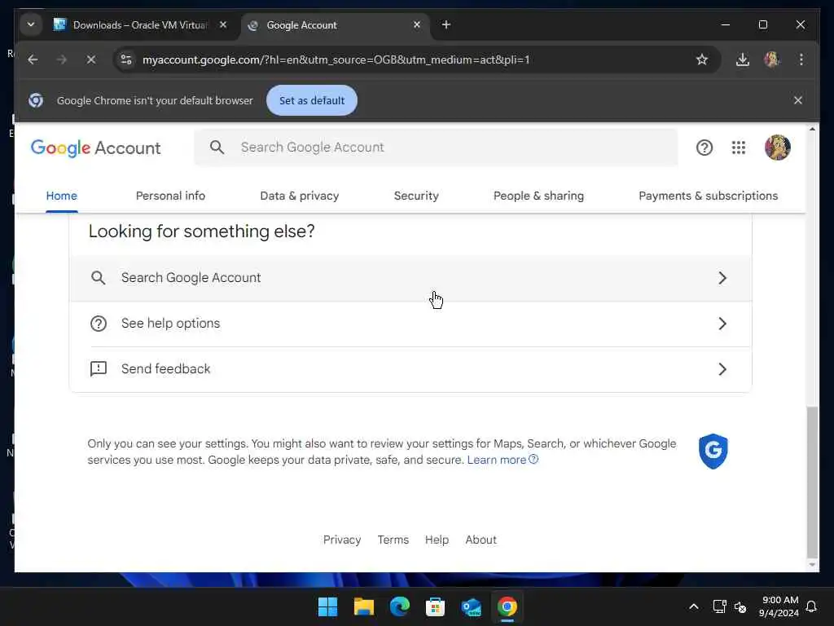Screen dimensions: 834x626
Task: Click the Chrome icon in the taskbar
Action: [507, 606]
